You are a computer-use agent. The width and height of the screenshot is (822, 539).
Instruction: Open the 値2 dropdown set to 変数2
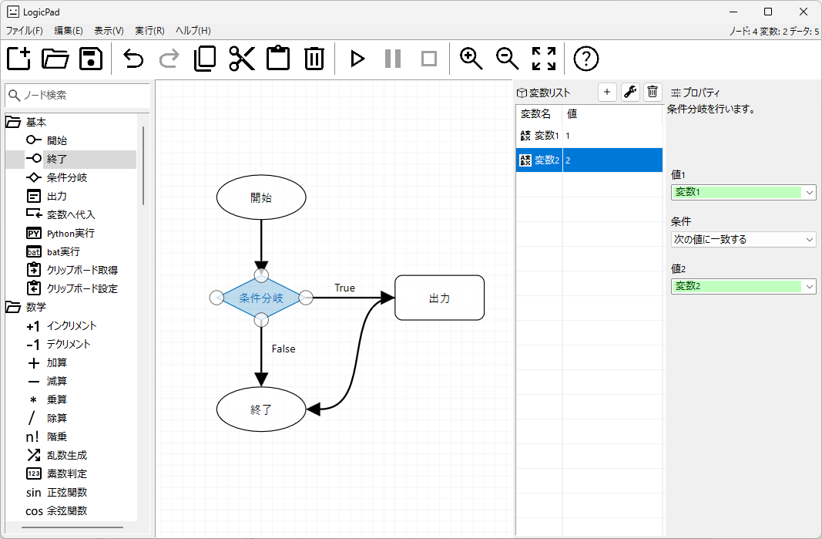[x=742, y=286]
